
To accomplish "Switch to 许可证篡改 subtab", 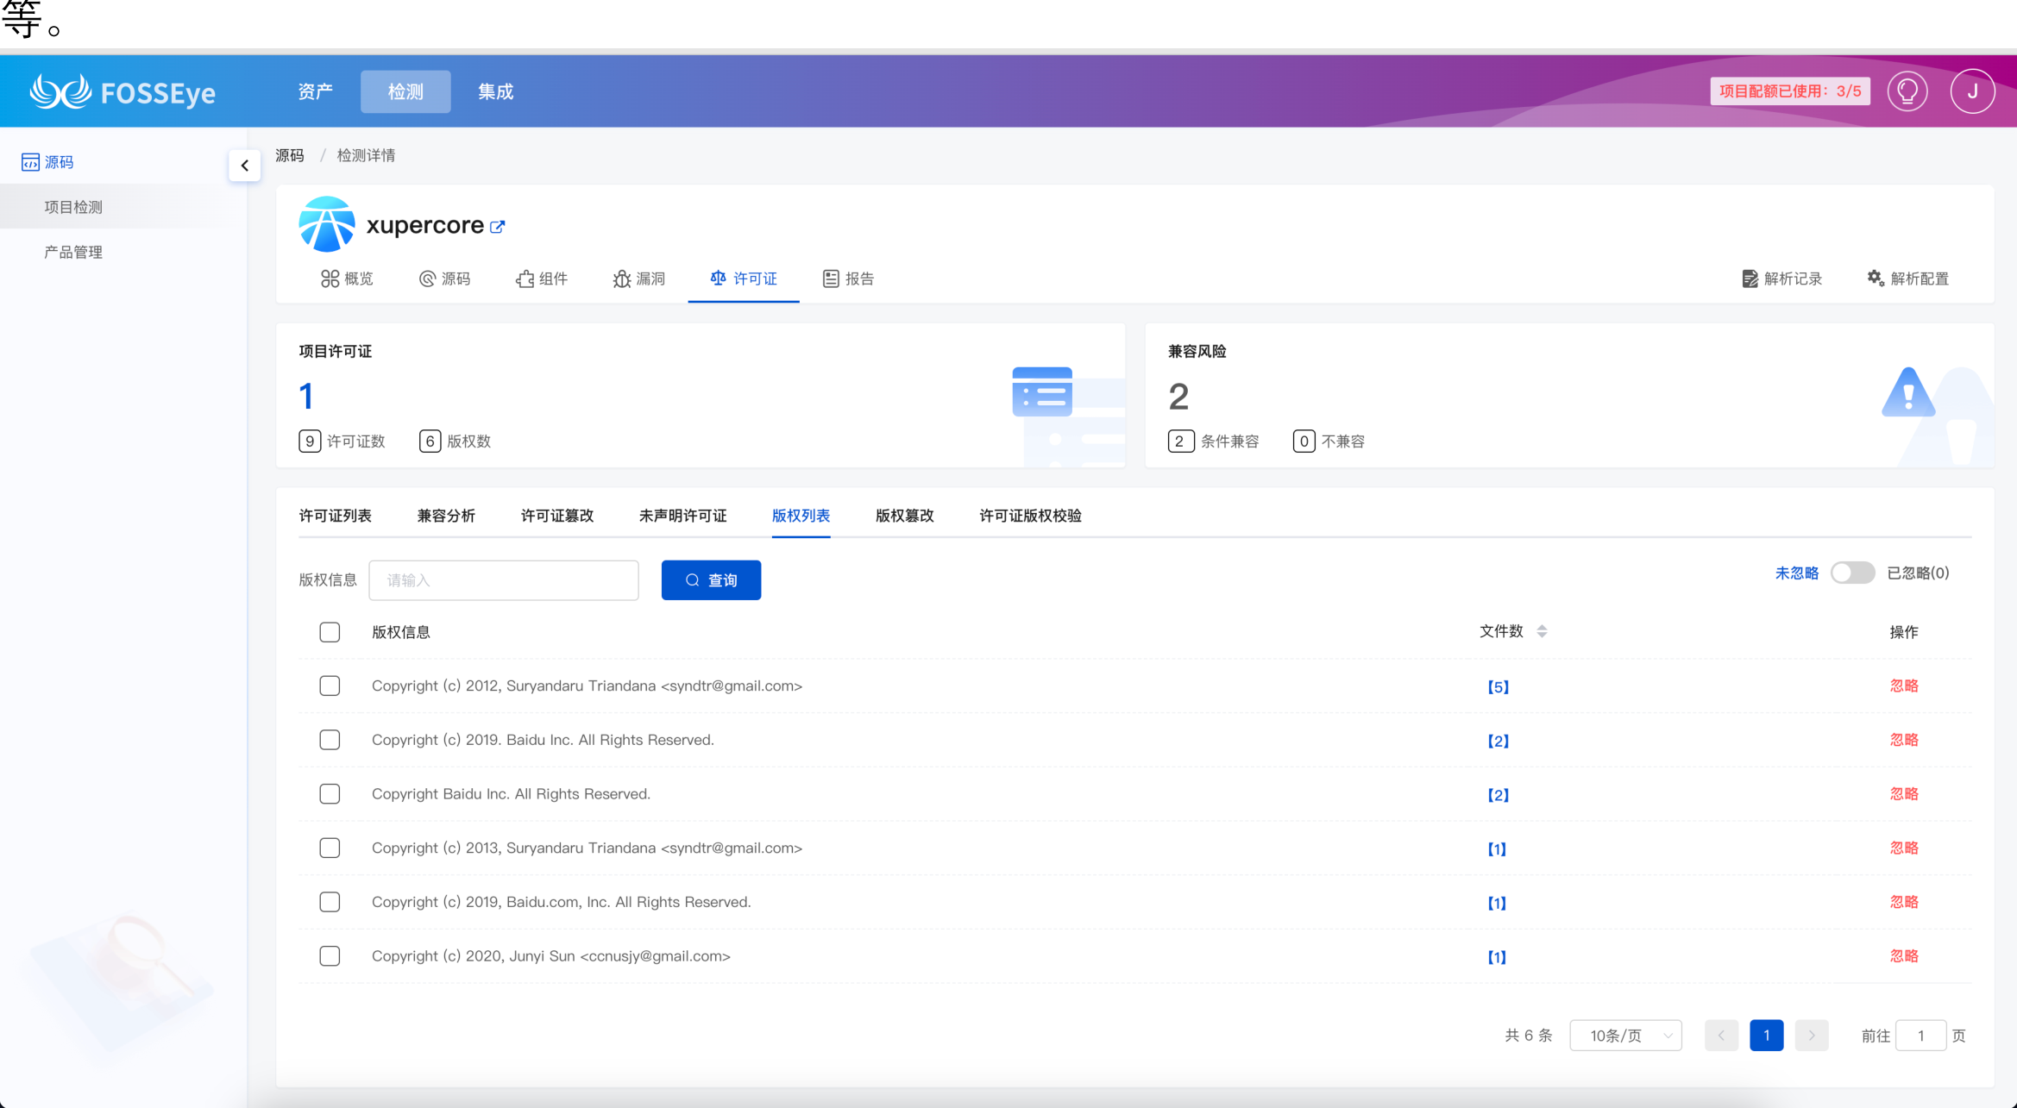I will (x=557, y=516).
